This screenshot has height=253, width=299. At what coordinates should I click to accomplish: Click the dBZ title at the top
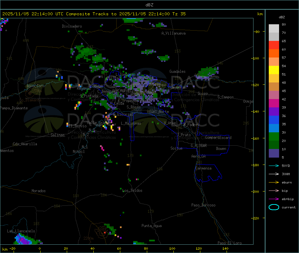coord(149,5)
